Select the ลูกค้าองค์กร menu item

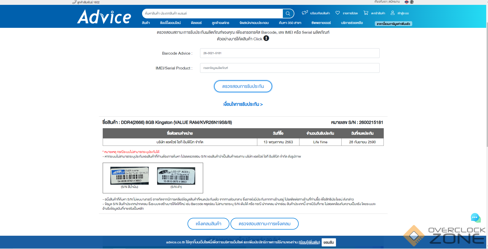(220, 23)
